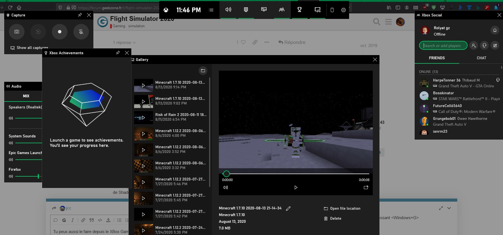Mute System Sounds
This screenshot has width=503, height=235.
point(11,143)
